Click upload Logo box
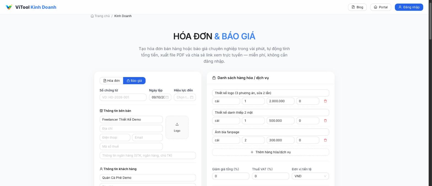The image size is (432, 186). tap(177, 127)
